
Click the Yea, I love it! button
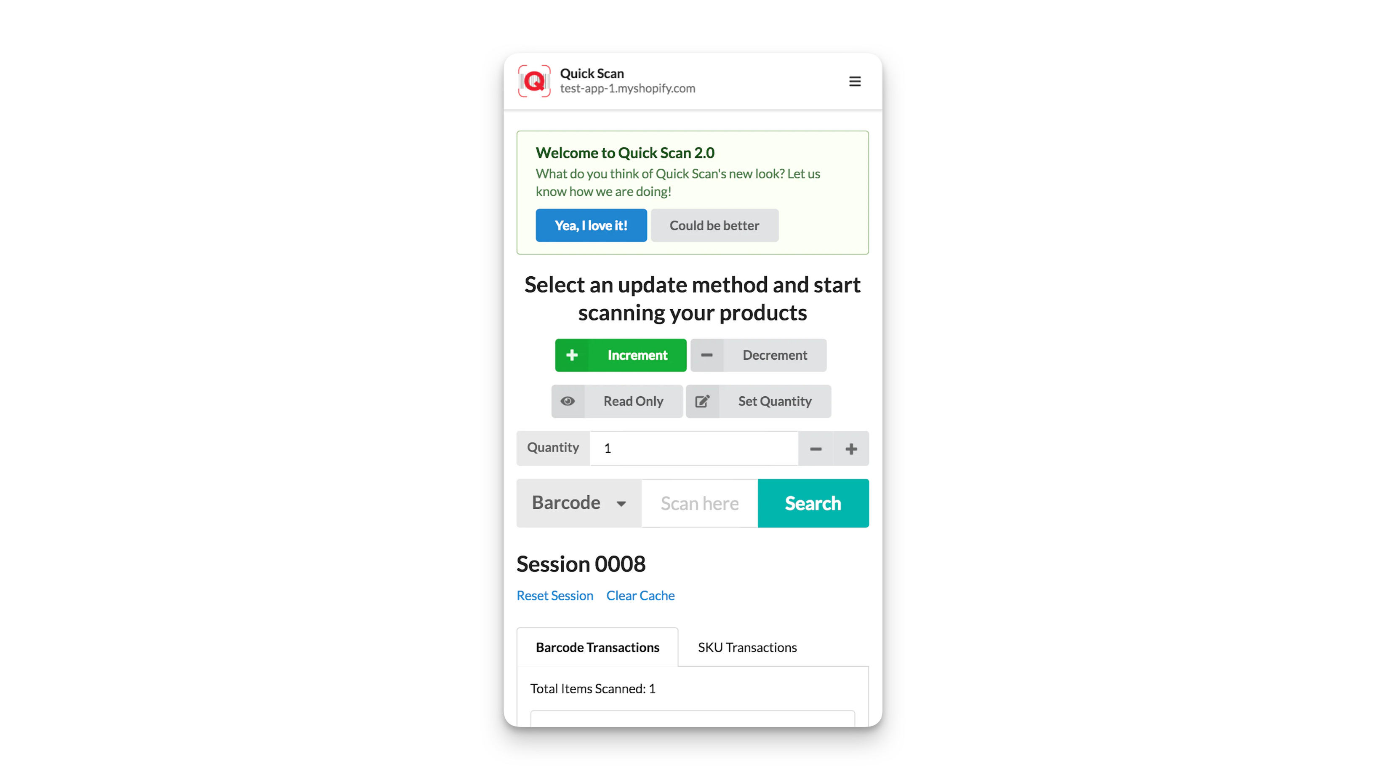click(x=590, y=226)
